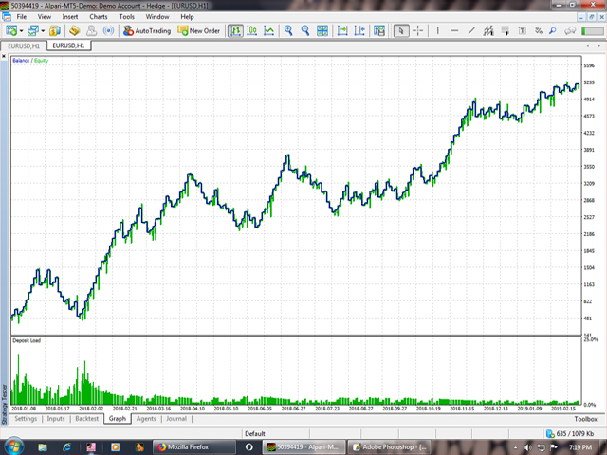Open the Insert menu
Screen dimensions: 607x455
tap(70, 17)
